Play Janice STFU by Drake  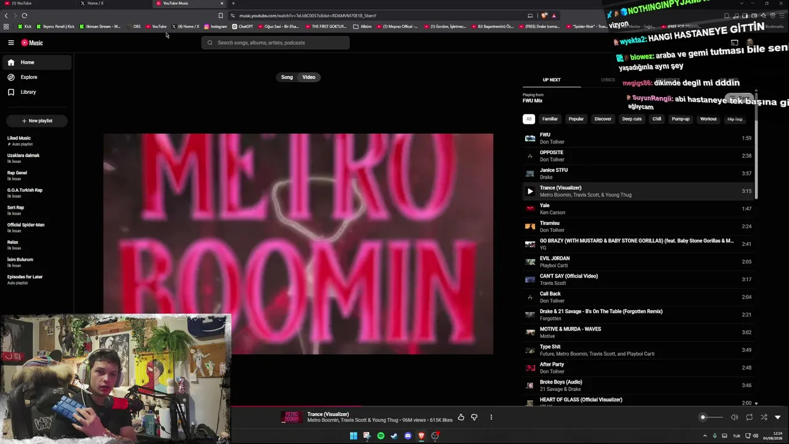[638, 173]
